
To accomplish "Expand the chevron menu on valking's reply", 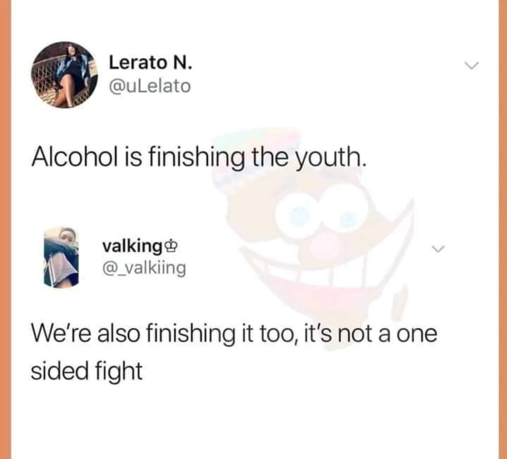I will 439,249.
